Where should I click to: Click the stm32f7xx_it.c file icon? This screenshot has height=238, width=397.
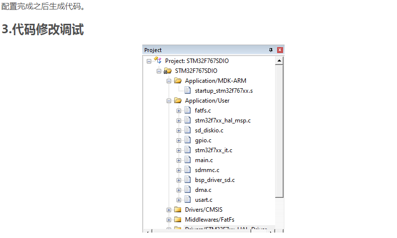(x=188, y=150)
